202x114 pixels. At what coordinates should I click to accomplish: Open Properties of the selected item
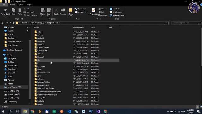pos(93,12)
